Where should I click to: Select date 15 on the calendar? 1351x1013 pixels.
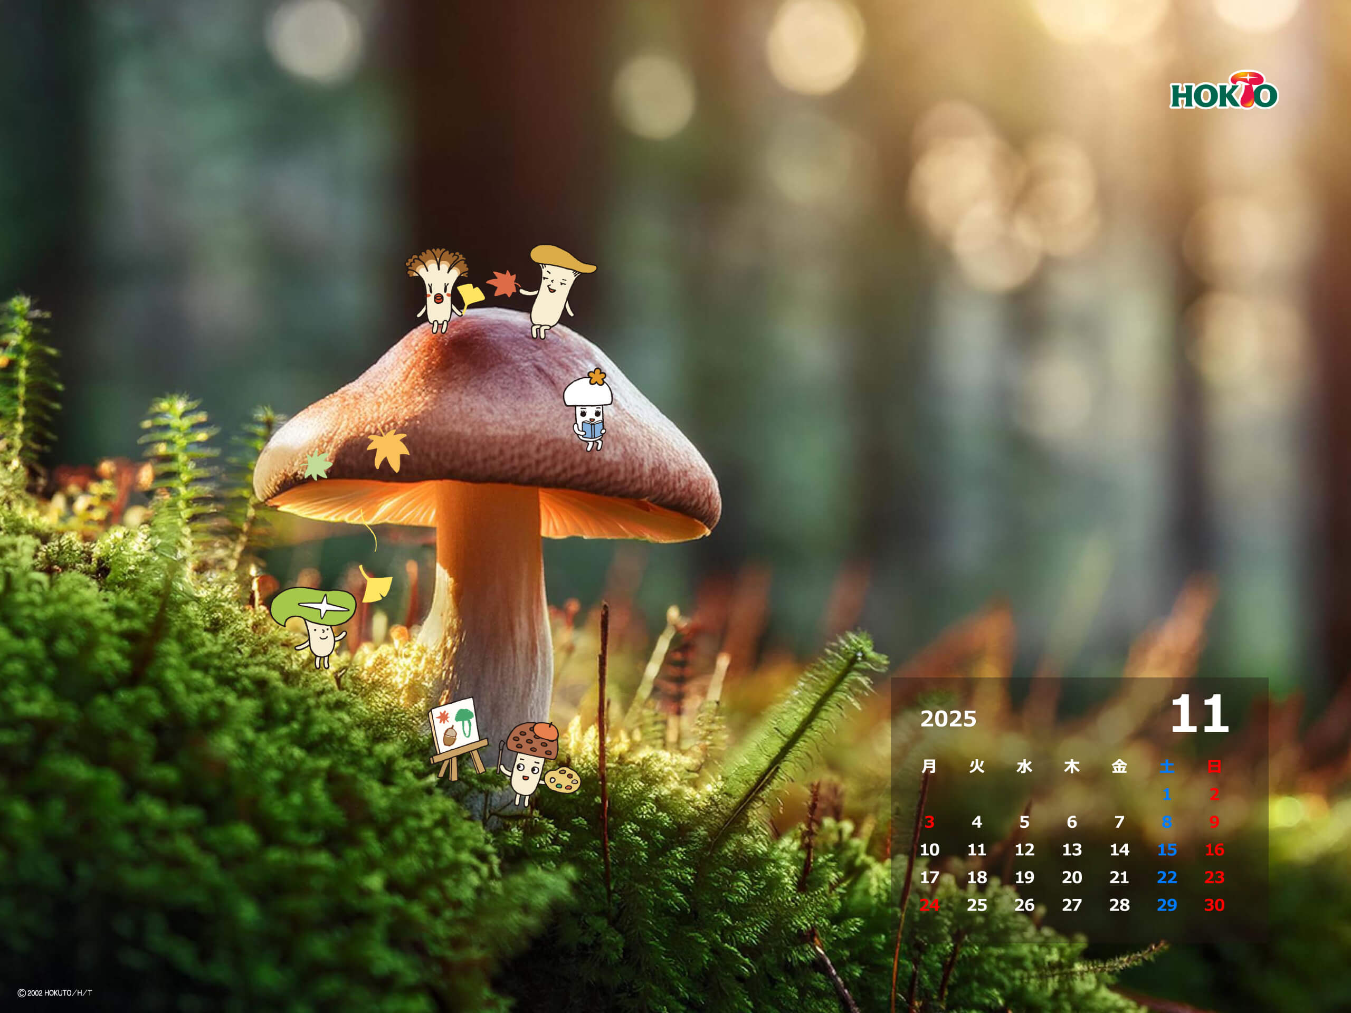(1166, 849)
